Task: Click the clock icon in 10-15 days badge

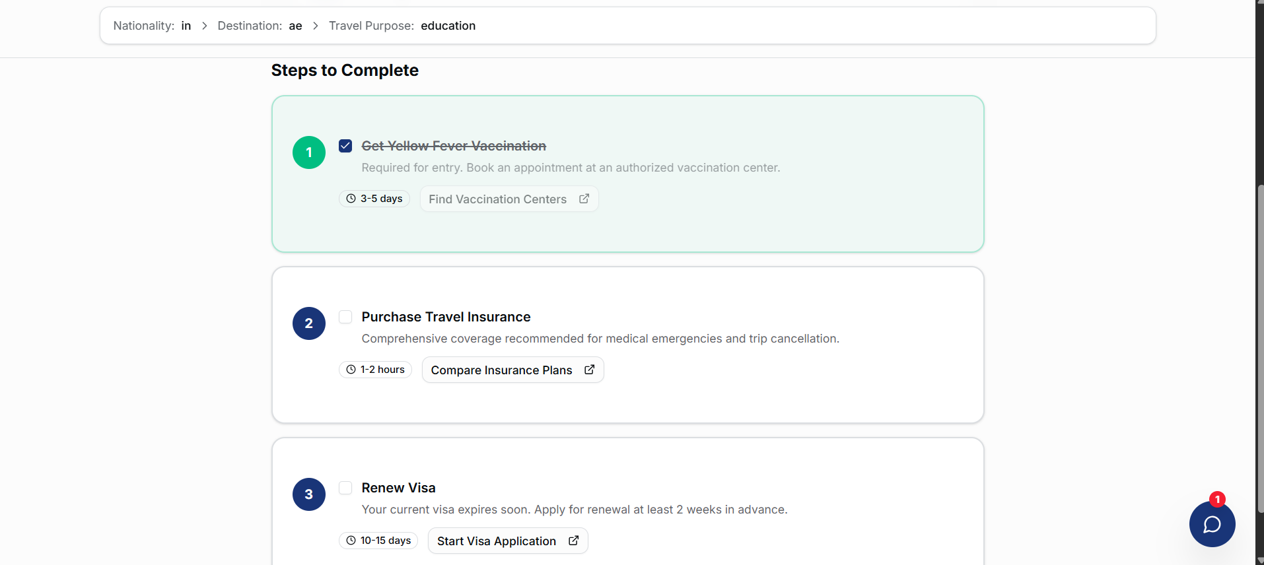Action: tap(351, 541)
